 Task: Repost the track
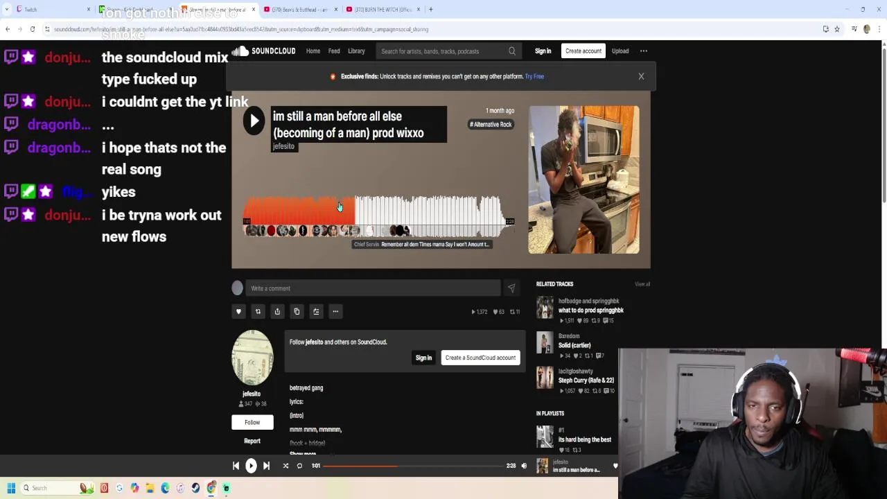pyautogui.click(x=258, y=312)
